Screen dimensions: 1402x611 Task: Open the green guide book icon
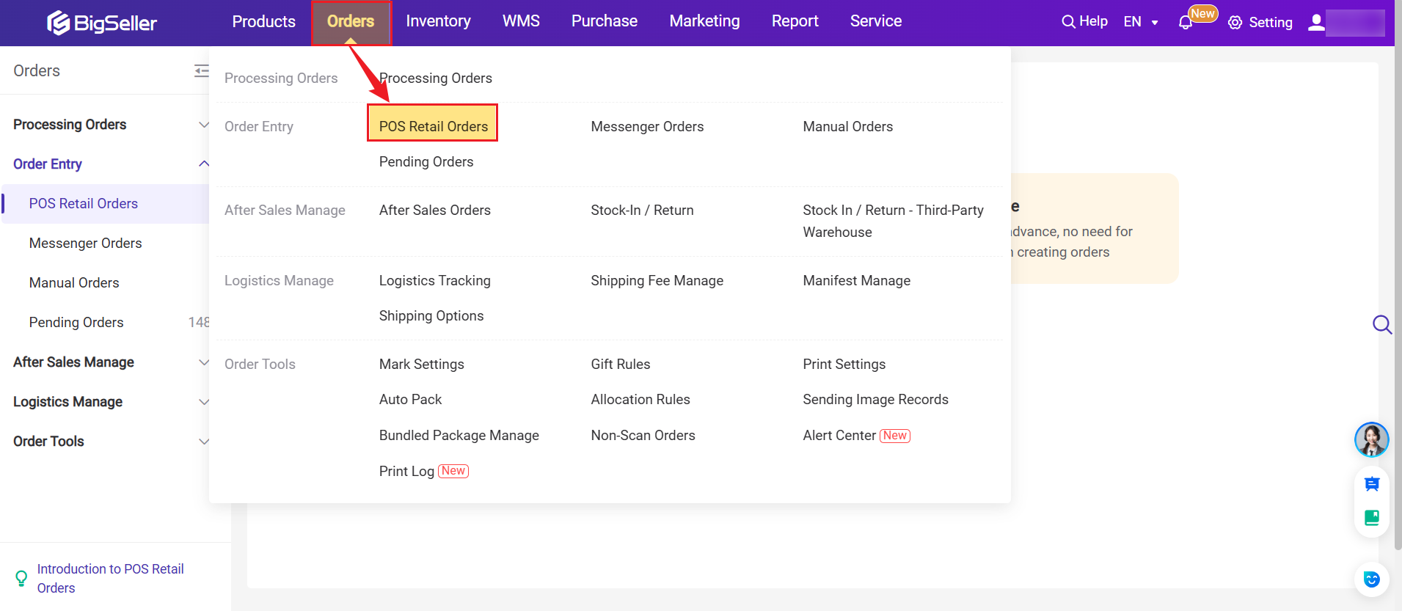[x=1372, y=518]
